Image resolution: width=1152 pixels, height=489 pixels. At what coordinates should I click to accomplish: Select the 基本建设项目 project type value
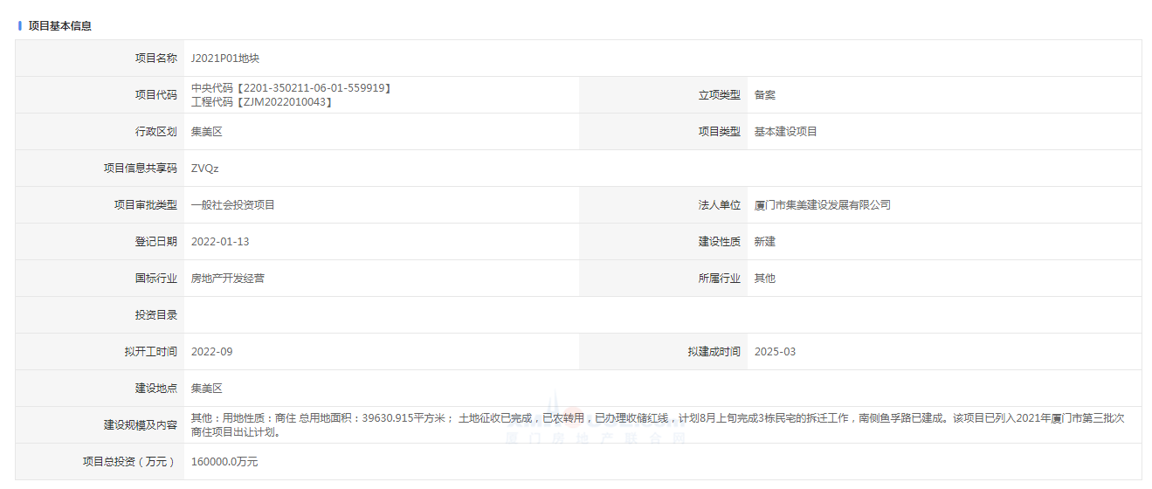pos(785,132)
